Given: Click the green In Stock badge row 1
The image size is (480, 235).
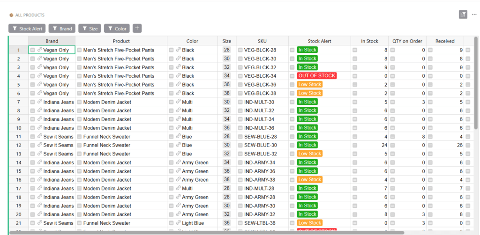Looking at the screenshot, I should [307, 50].
